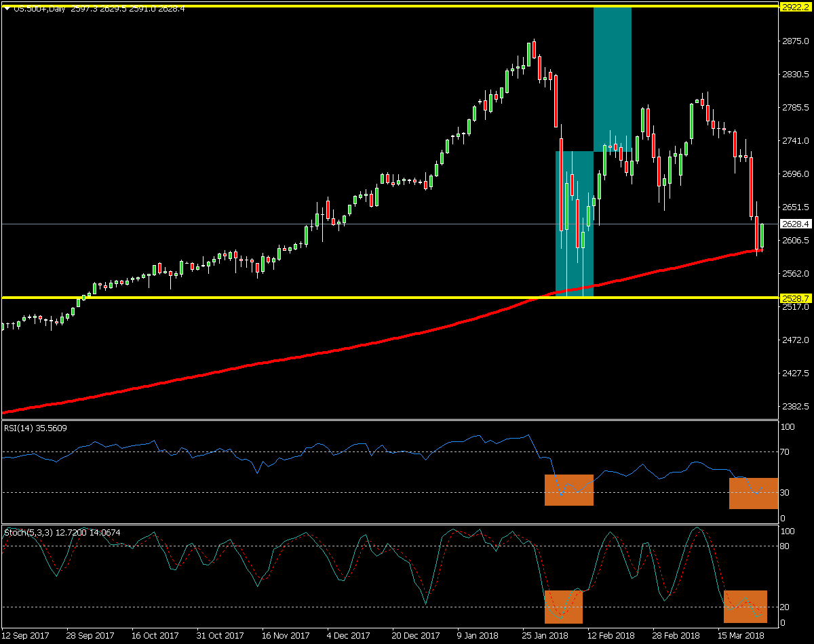
Task: Click the 80 level on Stochastic scale
Action: pyautogui.click(x=787, y=546)
